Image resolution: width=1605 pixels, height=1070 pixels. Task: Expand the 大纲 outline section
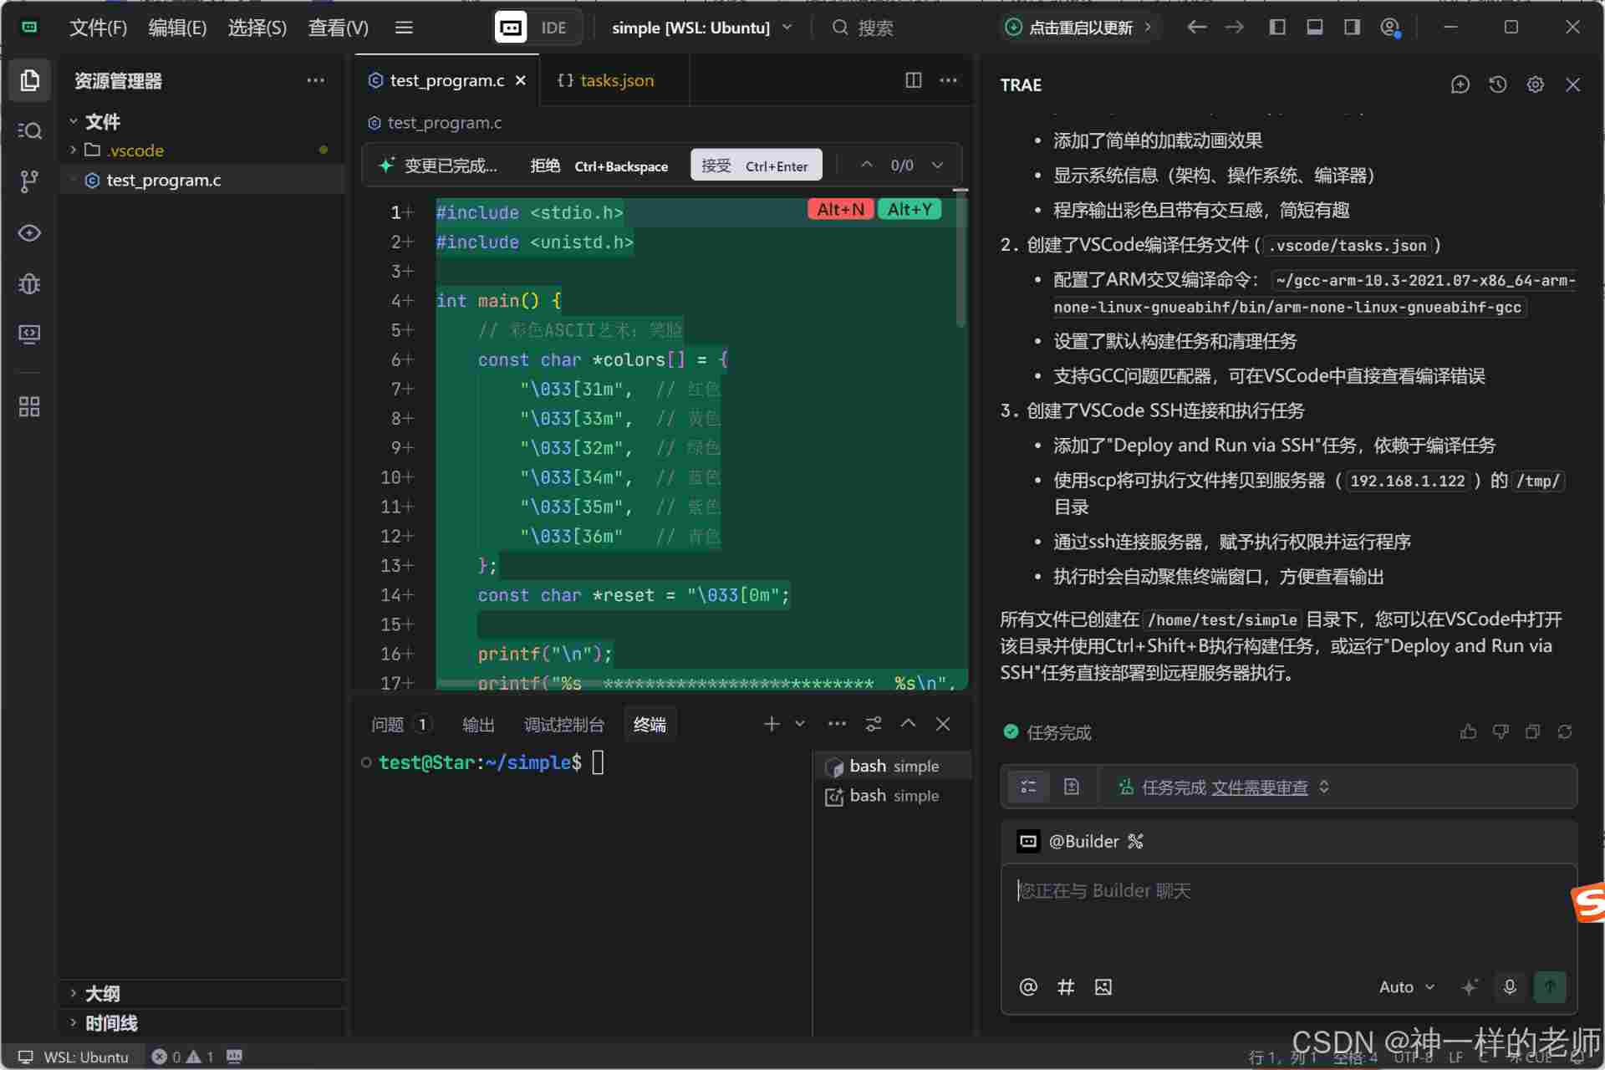tap(102, 993)
